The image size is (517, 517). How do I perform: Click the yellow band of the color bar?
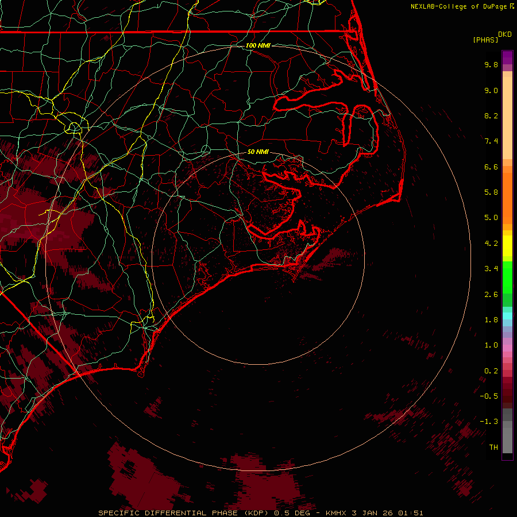click(507, 246)
